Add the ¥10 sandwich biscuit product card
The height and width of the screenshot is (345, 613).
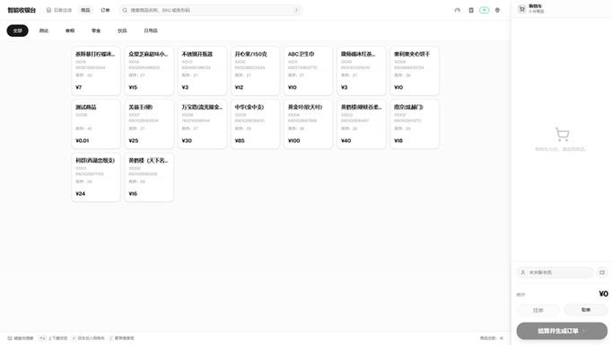(x=415, y=71)
